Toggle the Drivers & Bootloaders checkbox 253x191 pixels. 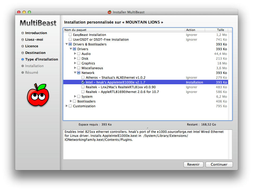click(70, 44)
